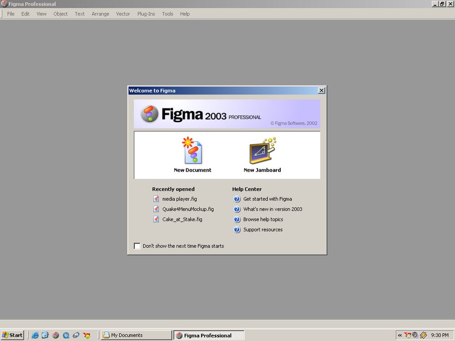
Task: Click the New Document icon
Action: coord(192,151)
